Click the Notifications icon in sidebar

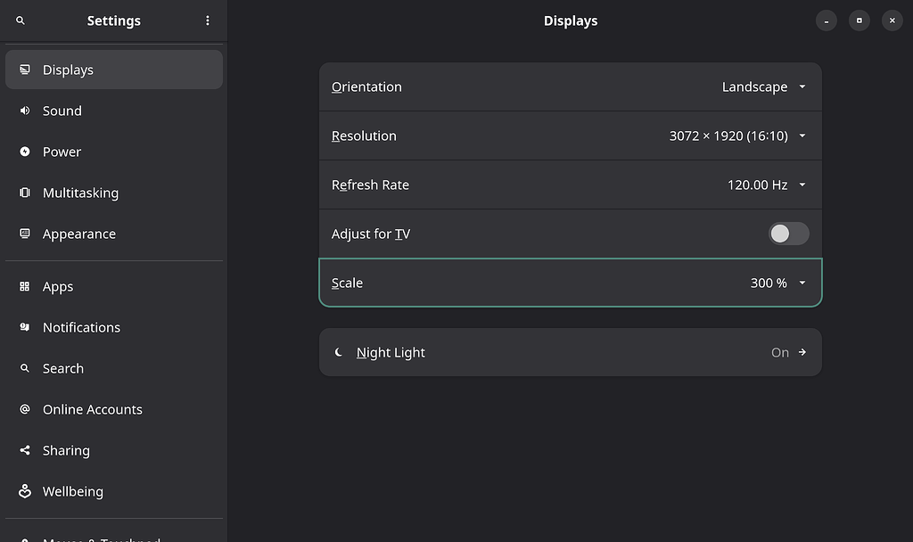point(25,327)
